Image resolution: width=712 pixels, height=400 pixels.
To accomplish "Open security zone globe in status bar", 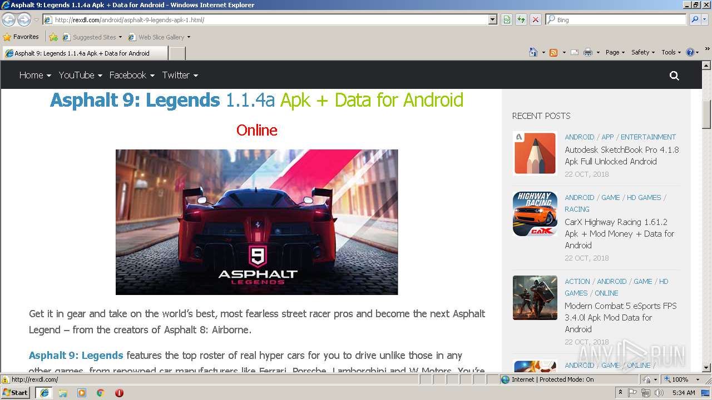I will pos(505,379).
